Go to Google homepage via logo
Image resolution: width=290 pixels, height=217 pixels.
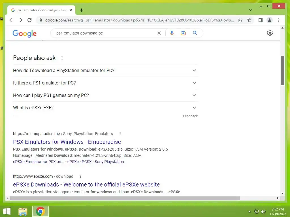point(24,33)
